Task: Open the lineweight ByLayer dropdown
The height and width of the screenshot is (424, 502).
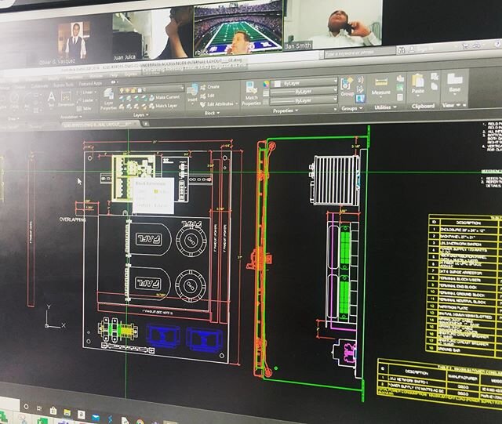Action: coord(304,92)
